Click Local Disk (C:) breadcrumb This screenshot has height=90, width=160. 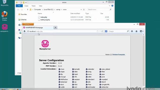[x=48, y=9]
